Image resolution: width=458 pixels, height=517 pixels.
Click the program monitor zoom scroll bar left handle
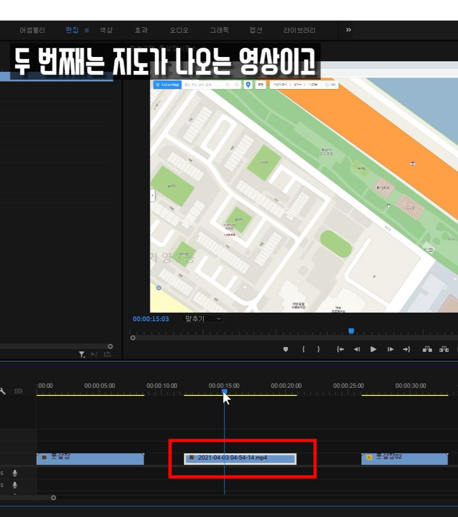click(133, 337)
